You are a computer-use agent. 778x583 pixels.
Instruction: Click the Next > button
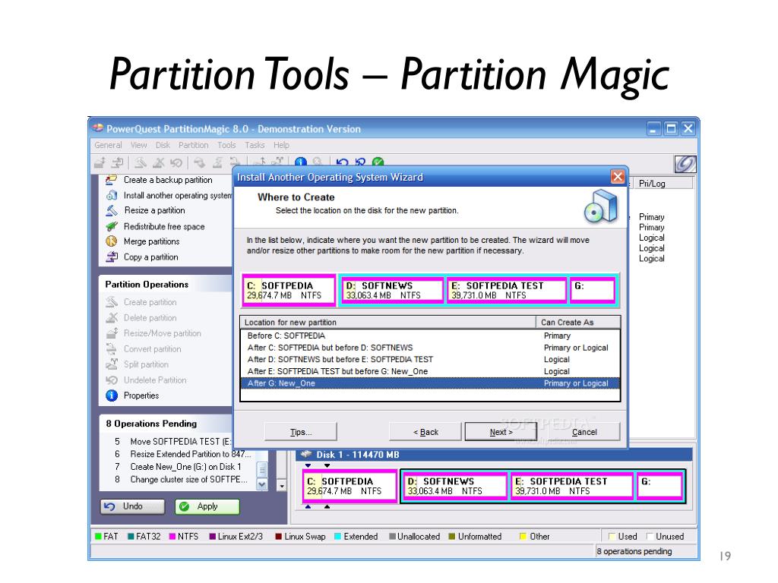(501, 432)
